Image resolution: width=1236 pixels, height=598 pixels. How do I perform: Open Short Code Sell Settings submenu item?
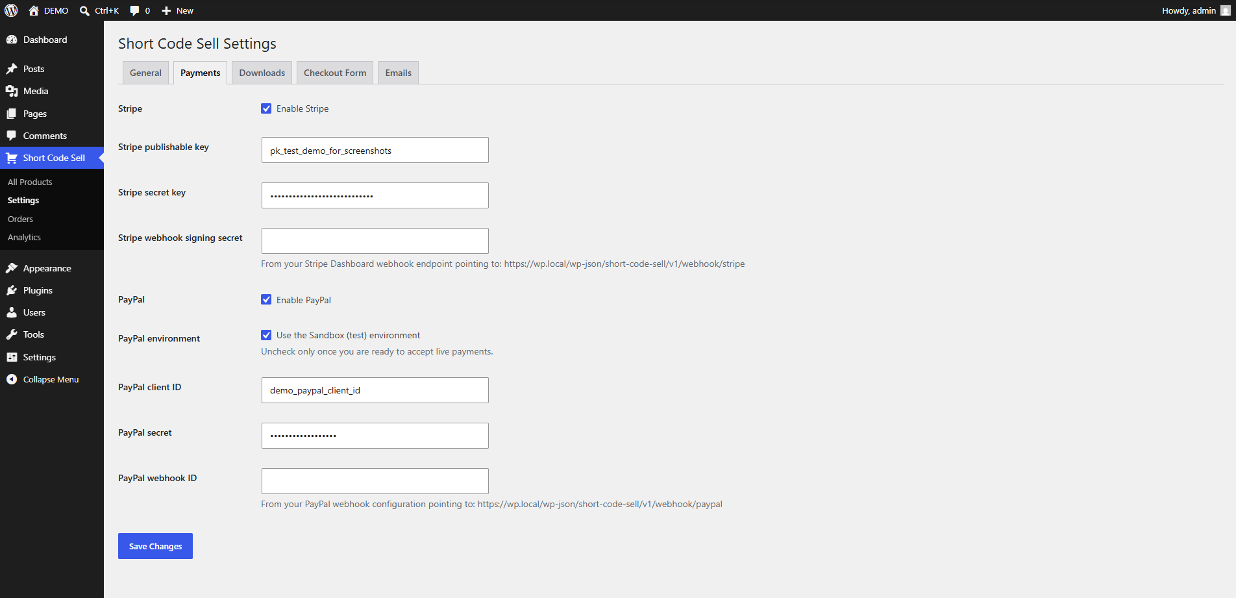(23, 200)
